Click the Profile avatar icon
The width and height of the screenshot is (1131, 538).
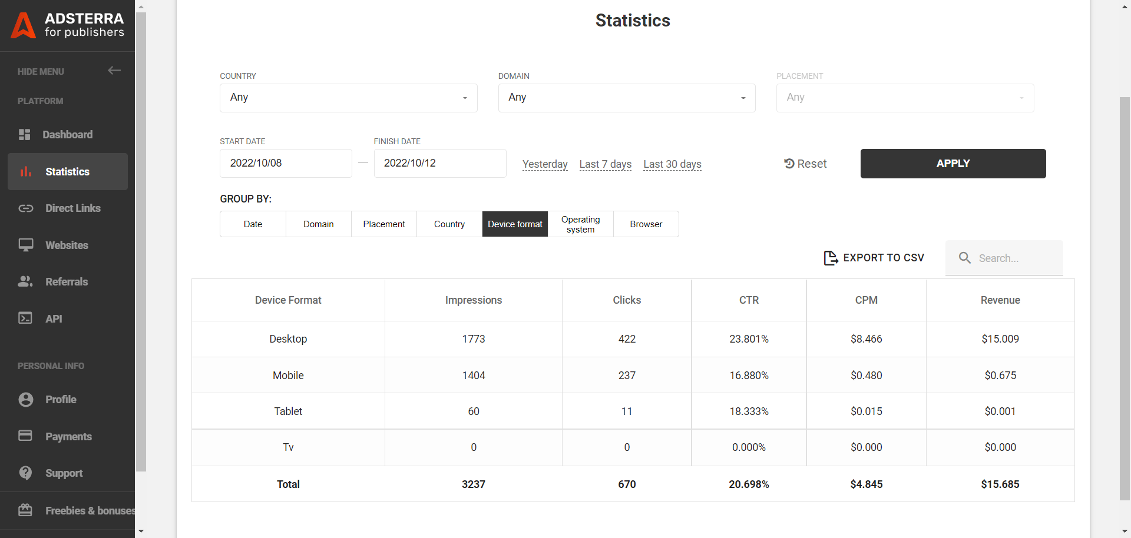[x=25, y=400]
